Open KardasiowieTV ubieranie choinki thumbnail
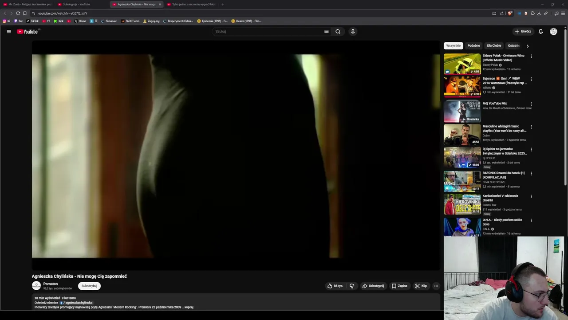 pyautogui.click(x=462, y=204)
